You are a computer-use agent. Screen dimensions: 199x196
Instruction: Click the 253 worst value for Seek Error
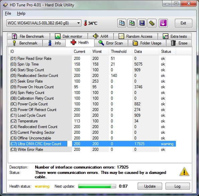pyautogui.click(x=95, y=81)
